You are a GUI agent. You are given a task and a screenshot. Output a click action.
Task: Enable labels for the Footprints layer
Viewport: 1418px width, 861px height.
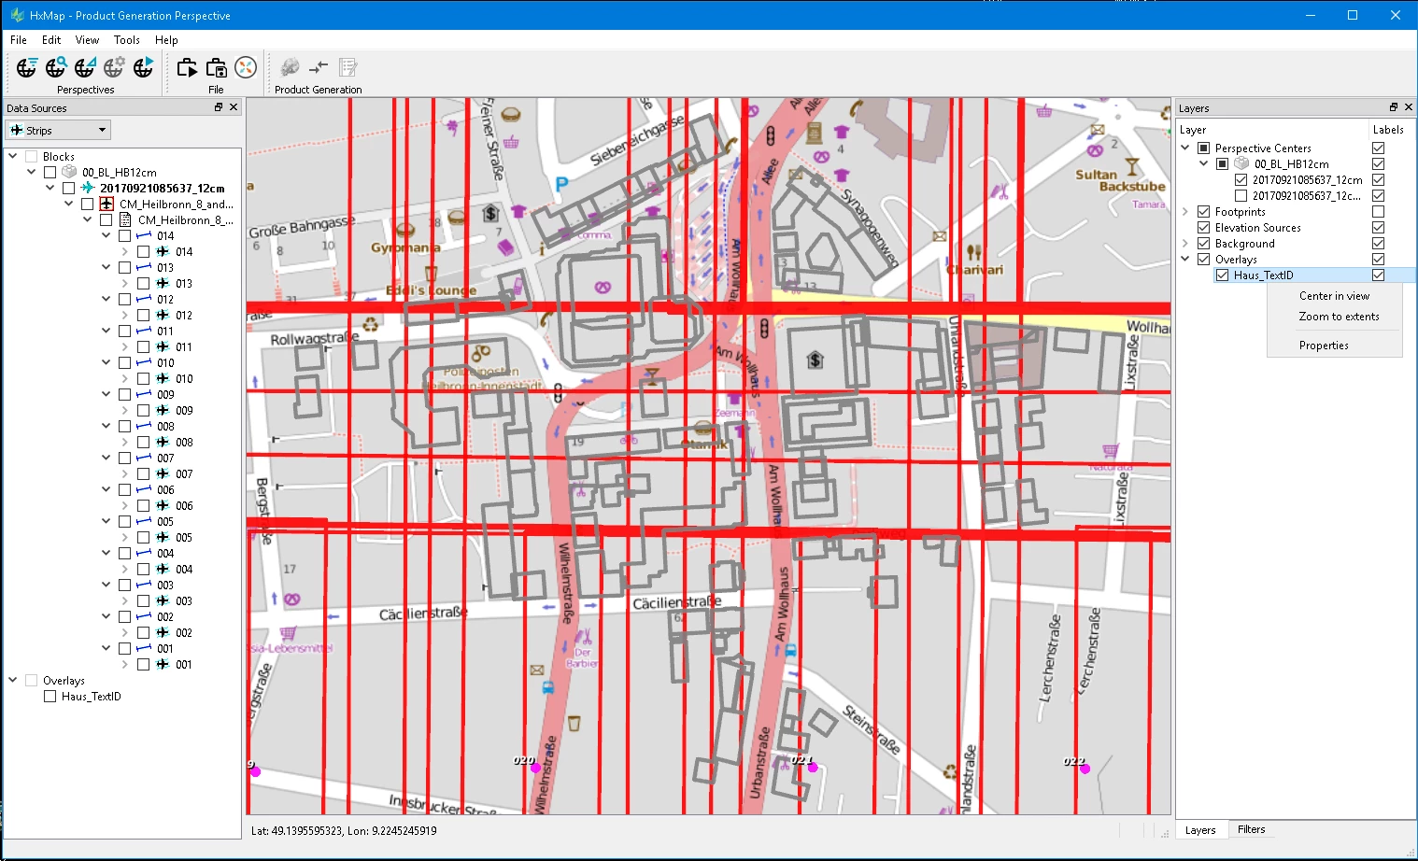[x=1378, y=212]
